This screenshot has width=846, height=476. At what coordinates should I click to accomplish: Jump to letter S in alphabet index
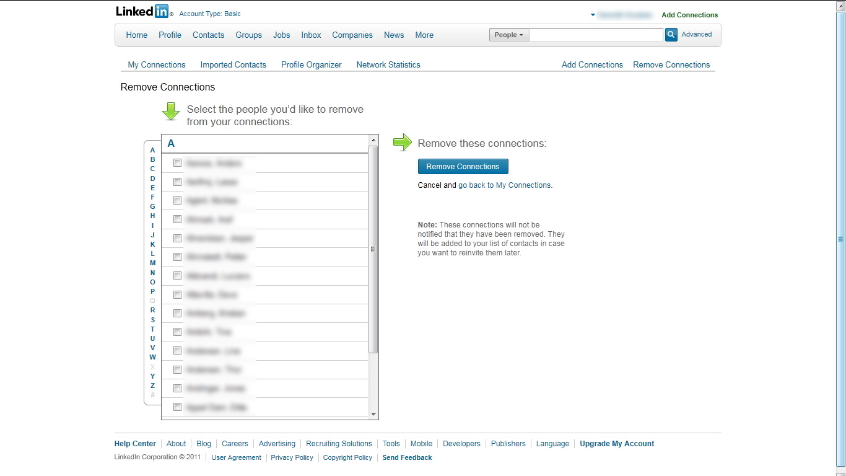tap(153, 320)
